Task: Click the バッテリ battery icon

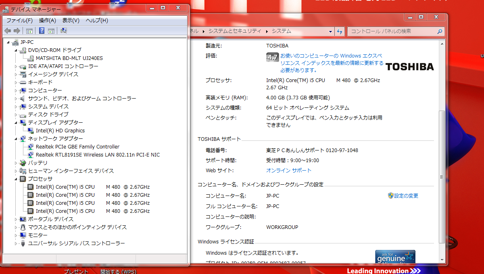Action: tap(23, 163)
